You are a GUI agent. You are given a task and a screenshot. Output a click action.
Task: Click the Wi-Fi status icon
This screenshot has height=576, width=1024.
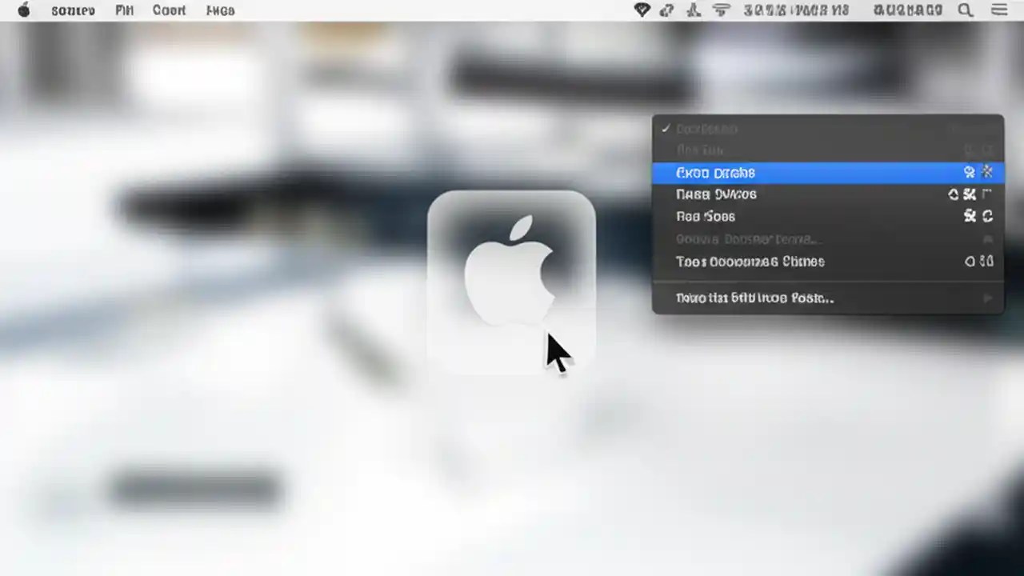point(721,10)
